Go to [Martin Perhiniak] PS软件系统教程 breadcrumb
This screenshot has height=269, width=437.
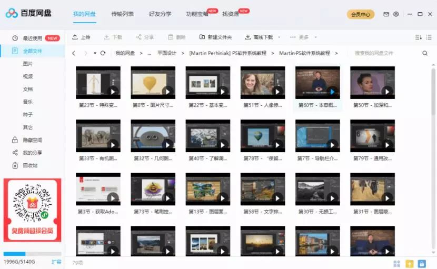pyautogui.click(x=227, y=53)
